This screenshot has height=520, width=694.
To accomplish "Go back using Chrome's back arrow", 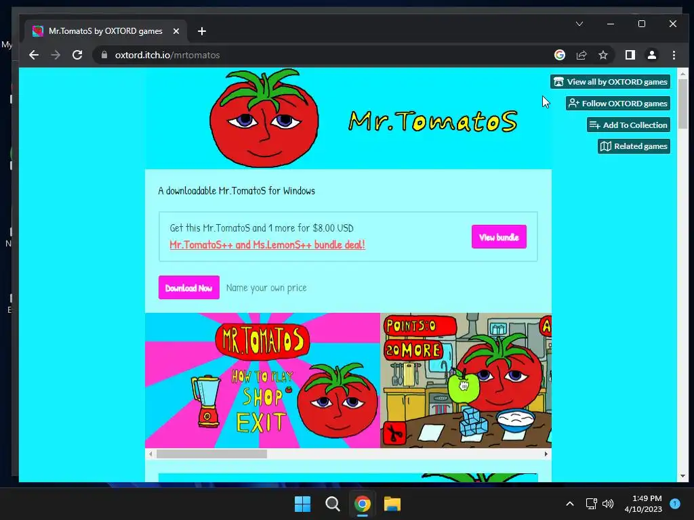I will pyautogui.click(x=34, y=55).
